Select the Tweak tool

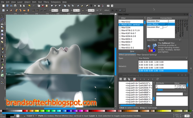pos(2,24)
